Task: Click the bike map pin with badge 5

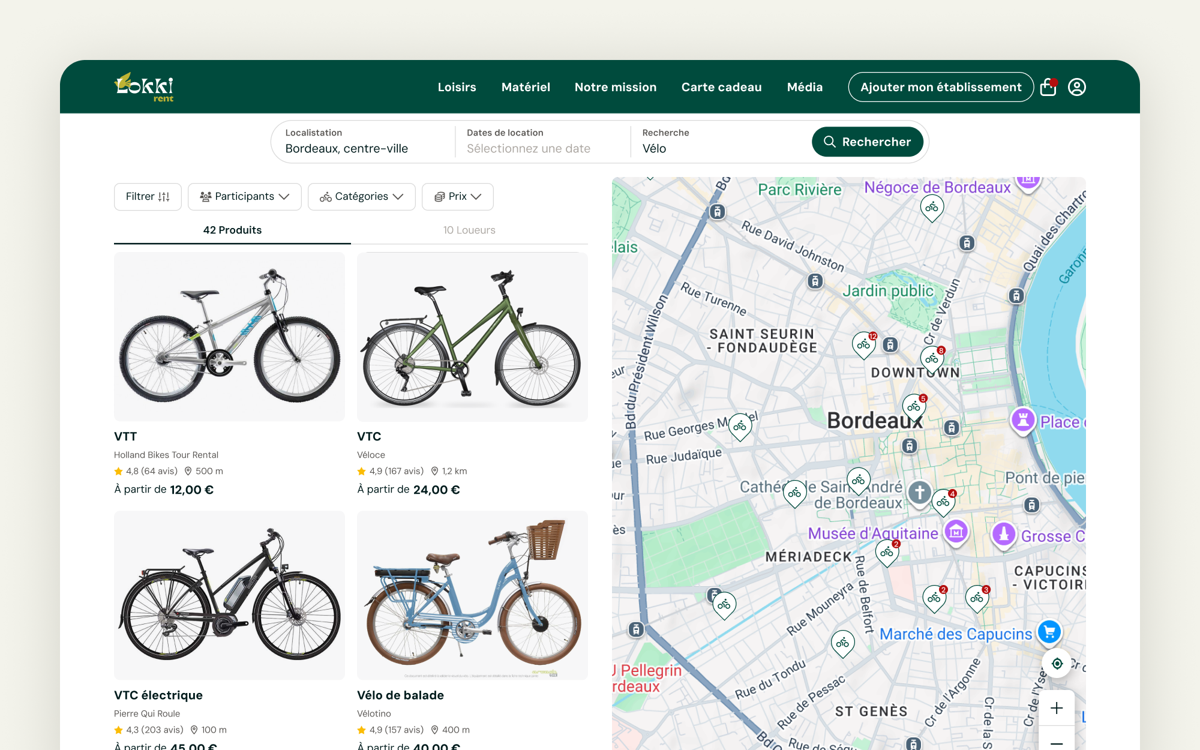Action: click(914, 407)
